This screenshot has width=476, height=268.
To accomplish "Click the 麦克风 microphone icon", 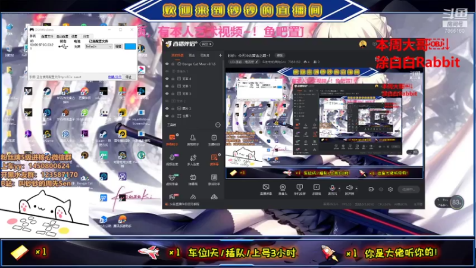I will (332, 189).
